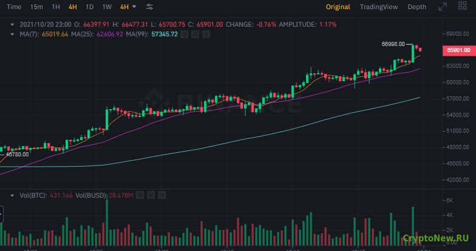
Task: Select the Time chart interval
Action: point(14,7)
